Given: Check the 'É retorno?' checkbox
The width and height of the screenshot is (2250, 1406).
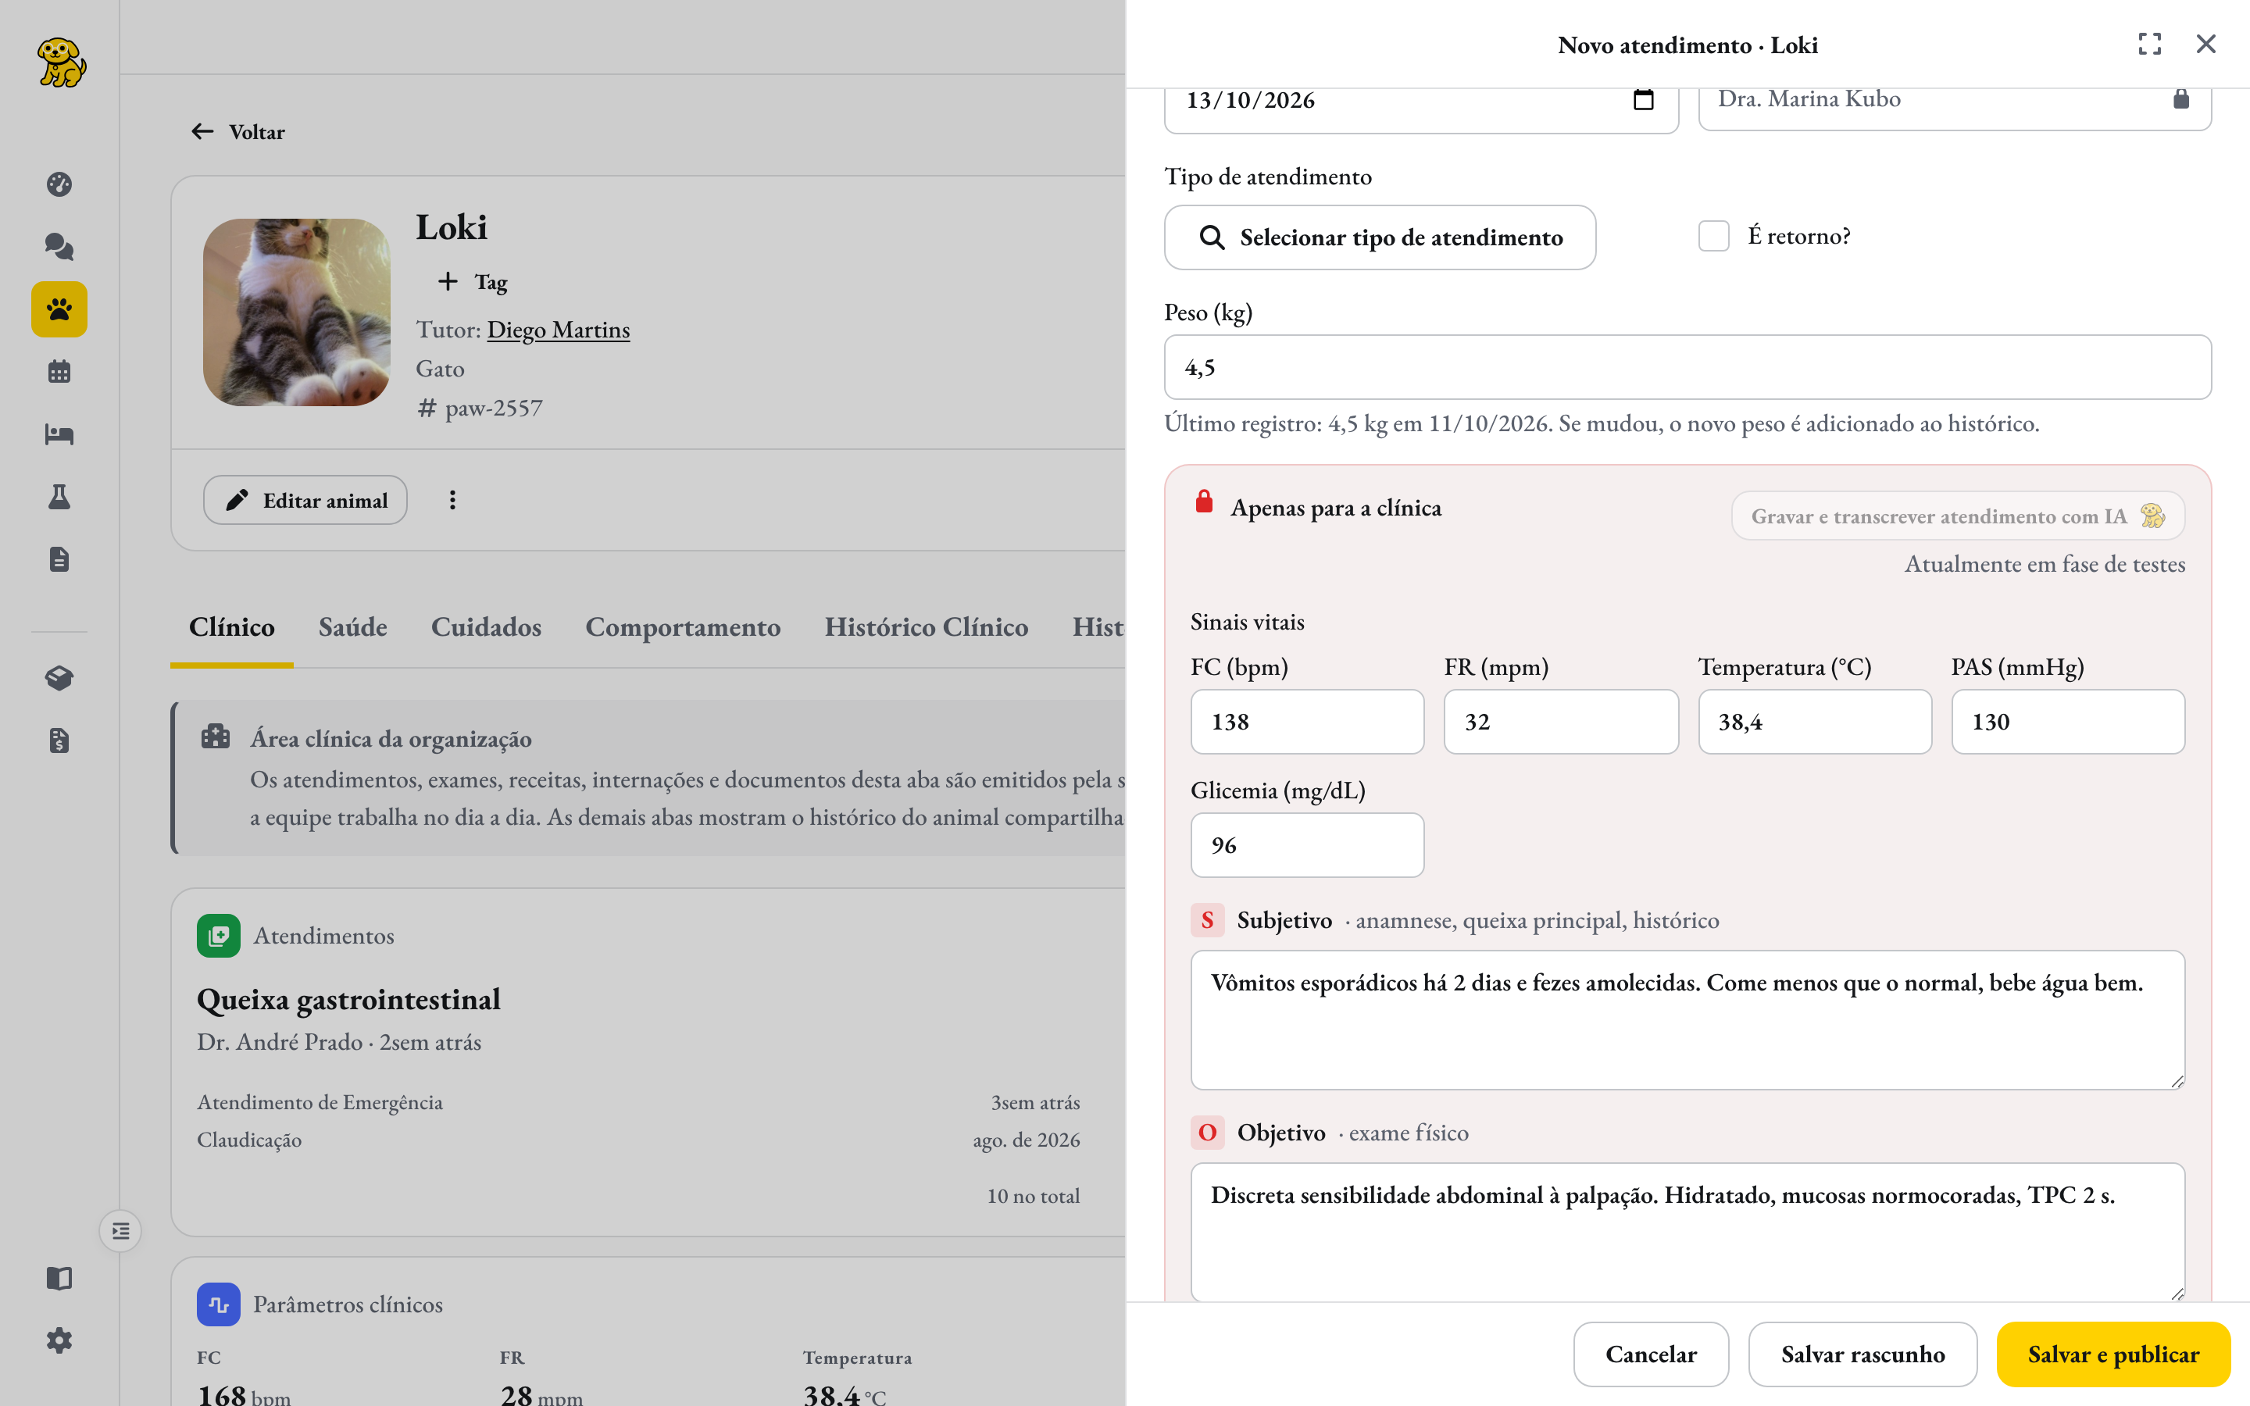Looking at the screenshot, I should tap(1713, 236).
